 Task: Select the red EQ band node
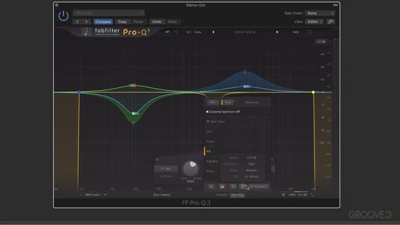coord(135,86)
